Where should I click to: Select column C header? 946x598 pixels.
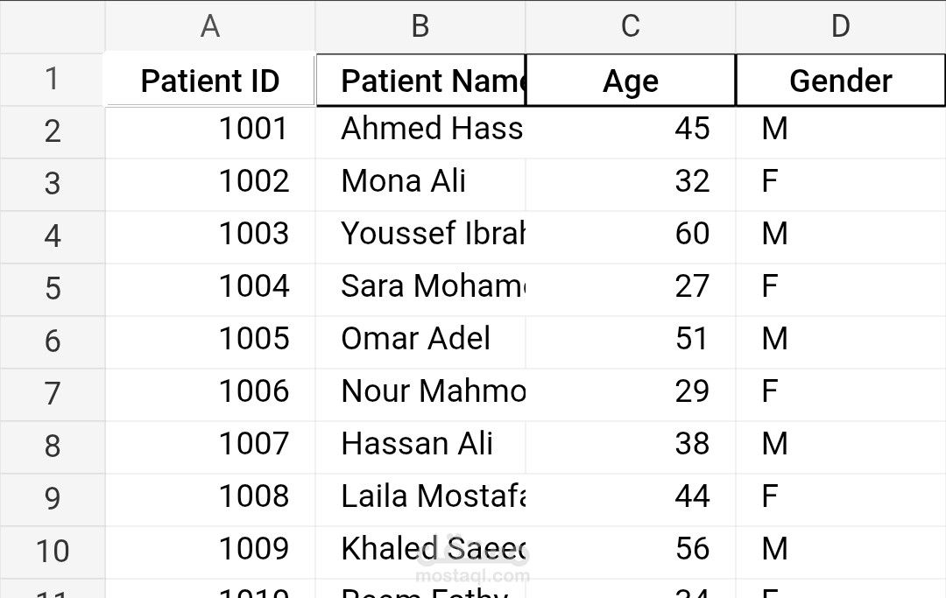[630, 26]
